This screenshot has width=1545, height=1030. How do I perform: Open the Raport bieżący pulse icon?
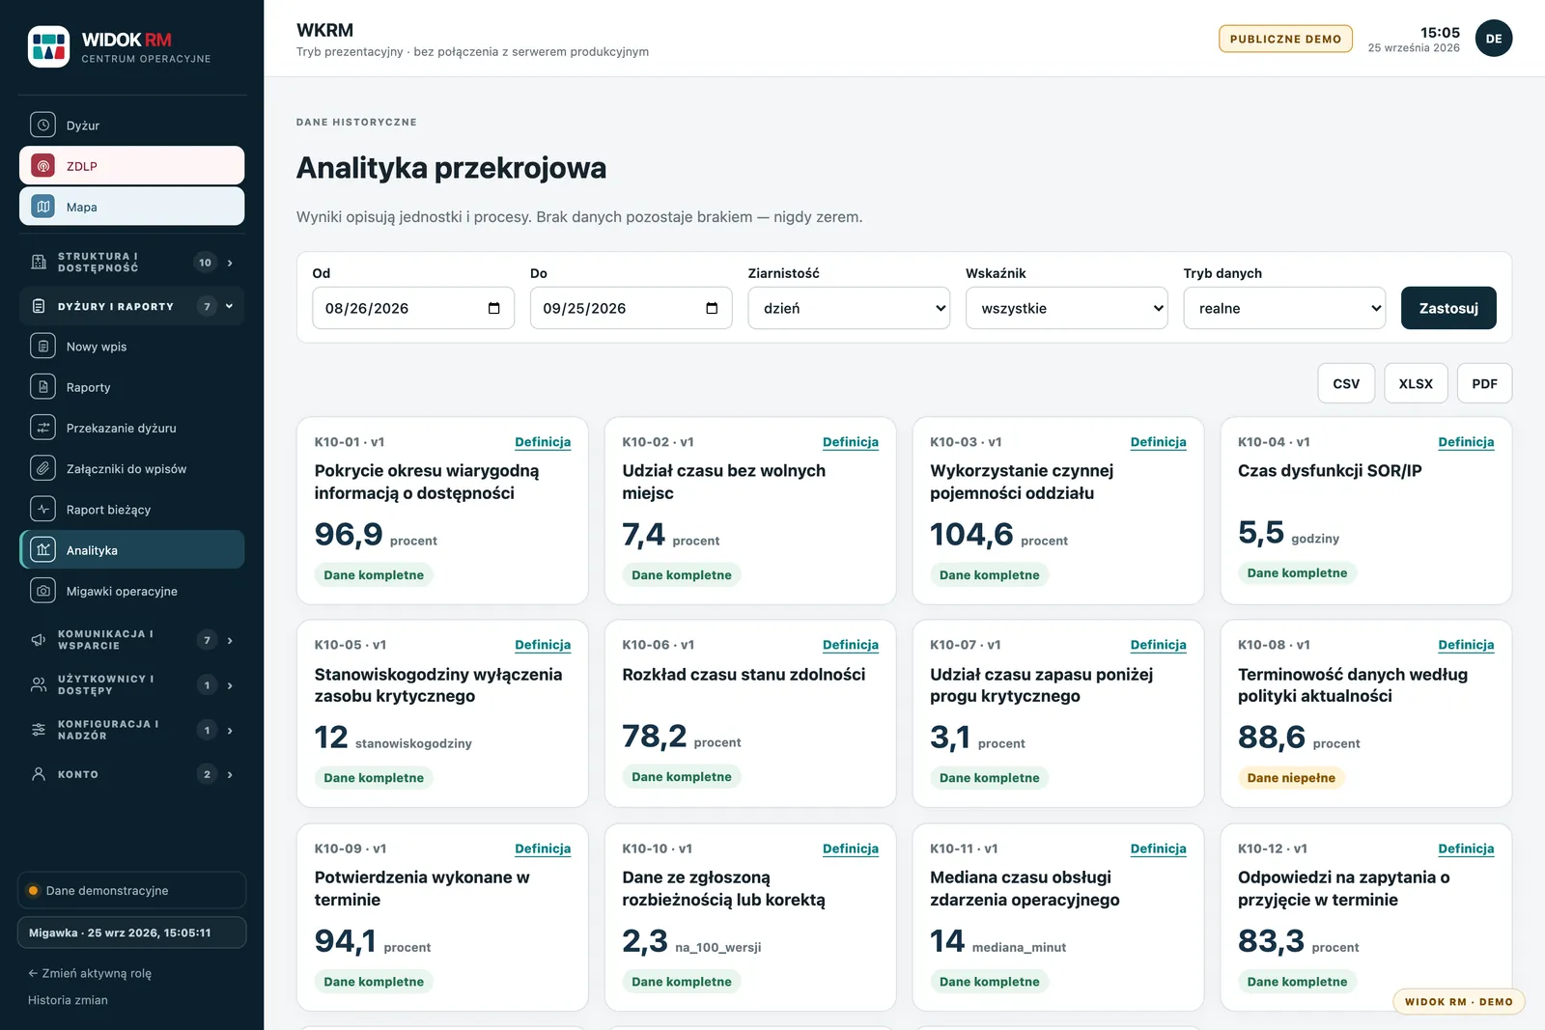42,509
